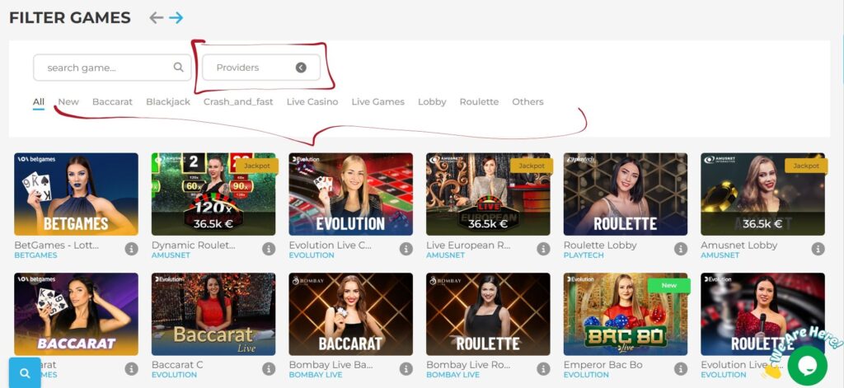Viewport: 844px width, 388px height.
Task: Show info for BetGames - Lott... game
Action: [131, 249]
